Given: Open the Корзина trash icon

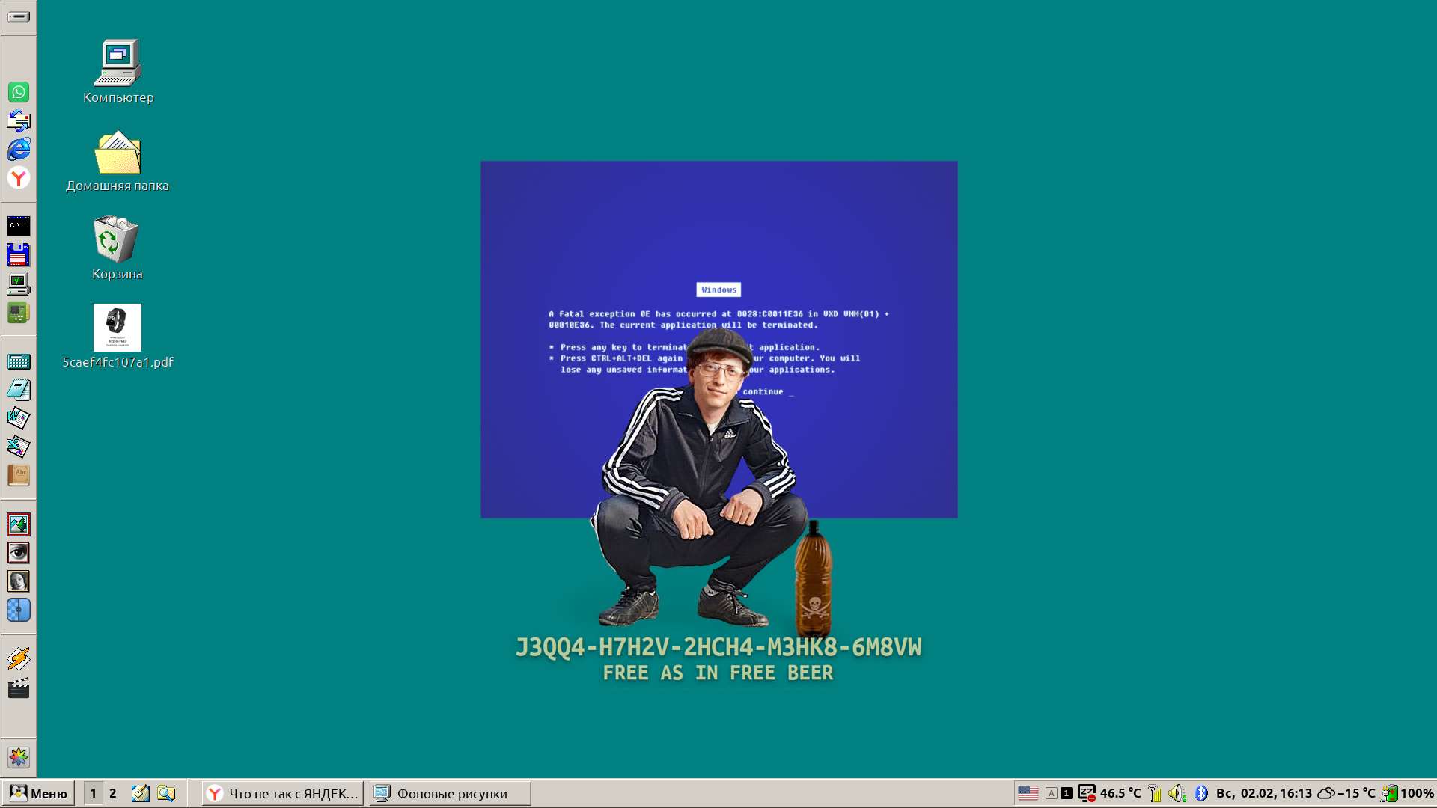Looking at the screenshot, I should 118,248.
